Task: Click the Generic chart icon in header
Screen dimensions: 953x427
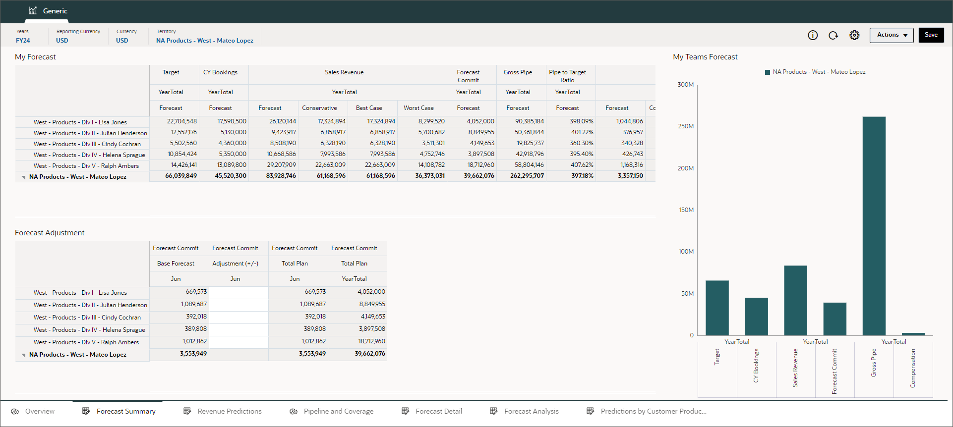Action: [33, 10]
